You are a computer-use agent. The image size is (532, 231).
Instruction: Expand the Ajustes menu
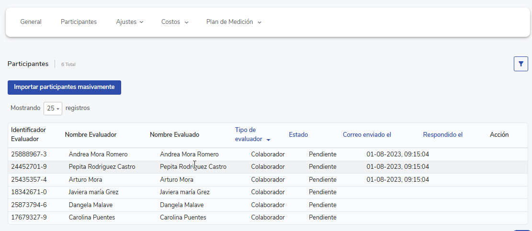pos(129,22)
